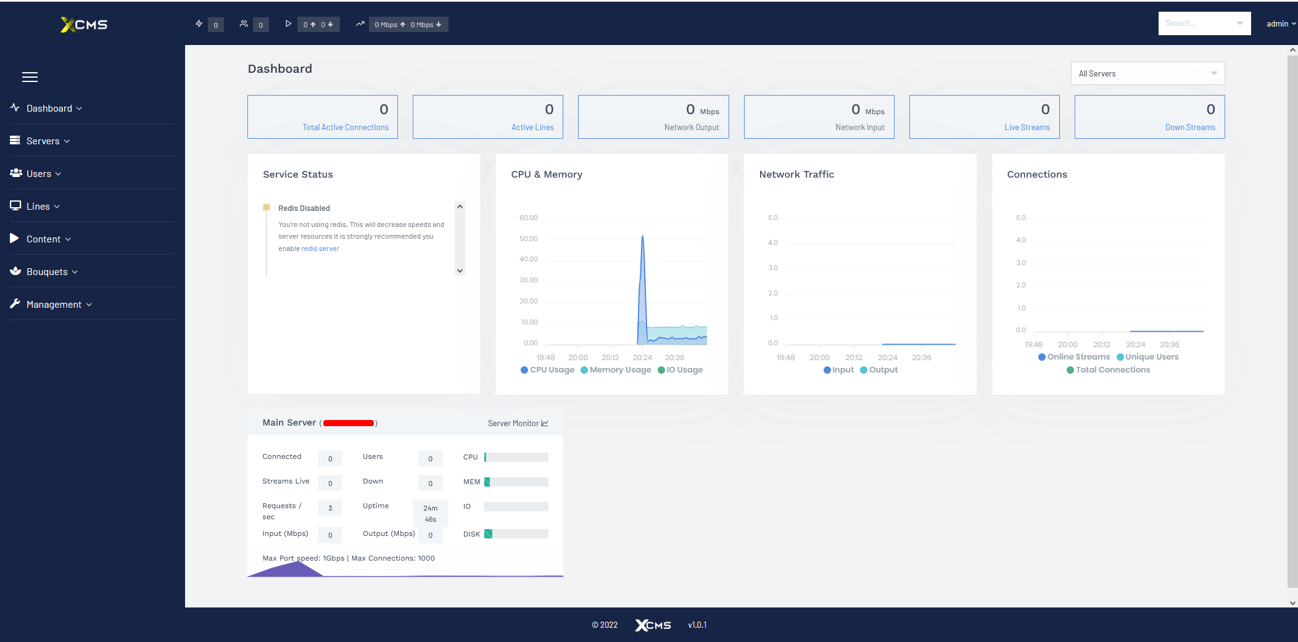Expand the Bouquets menu chevron
Viewport: 1298px width, 642px height.
[x=75, y=272]
